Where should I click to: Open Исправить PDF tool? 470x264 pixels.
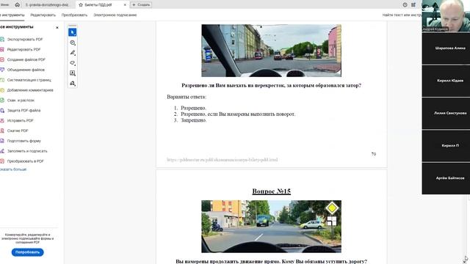pos(20,120)
